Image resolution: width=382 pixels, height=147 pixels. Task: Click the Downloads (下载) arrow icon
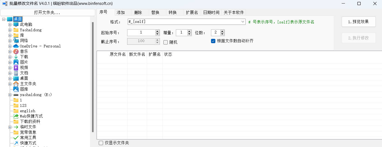click(16, 57)
